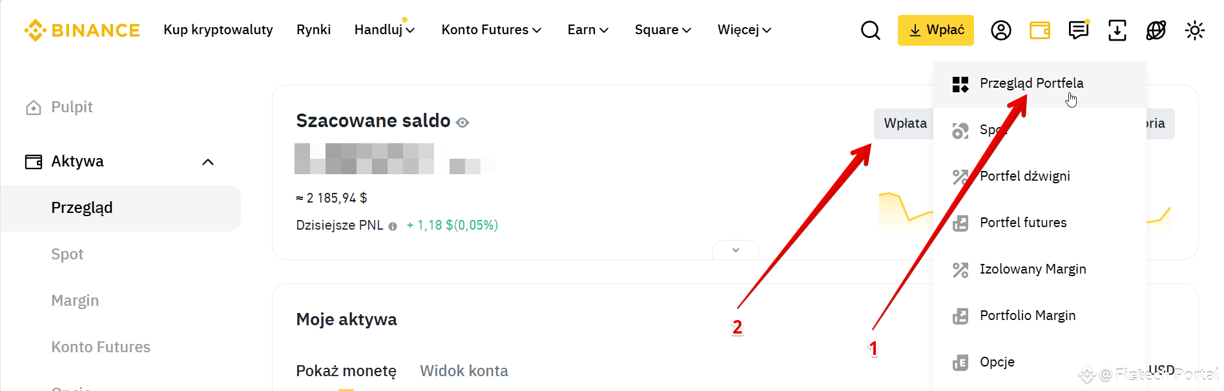Open the chat messages icon
This screenshot has height=391, width=1224.
click(1079, 30)
